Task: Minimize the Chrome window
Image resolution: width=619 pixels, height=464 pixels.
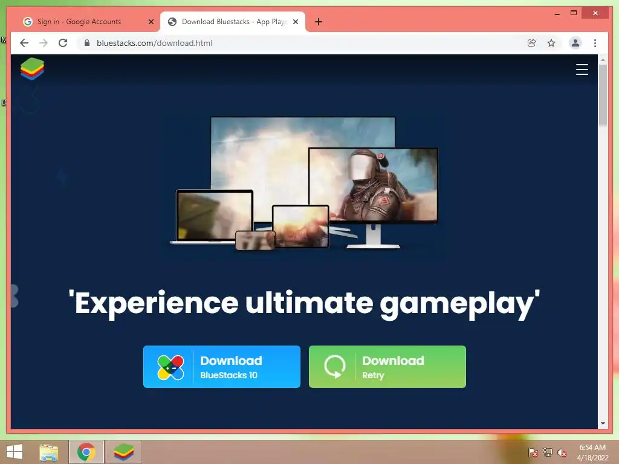Action: (x=557, y=13)
